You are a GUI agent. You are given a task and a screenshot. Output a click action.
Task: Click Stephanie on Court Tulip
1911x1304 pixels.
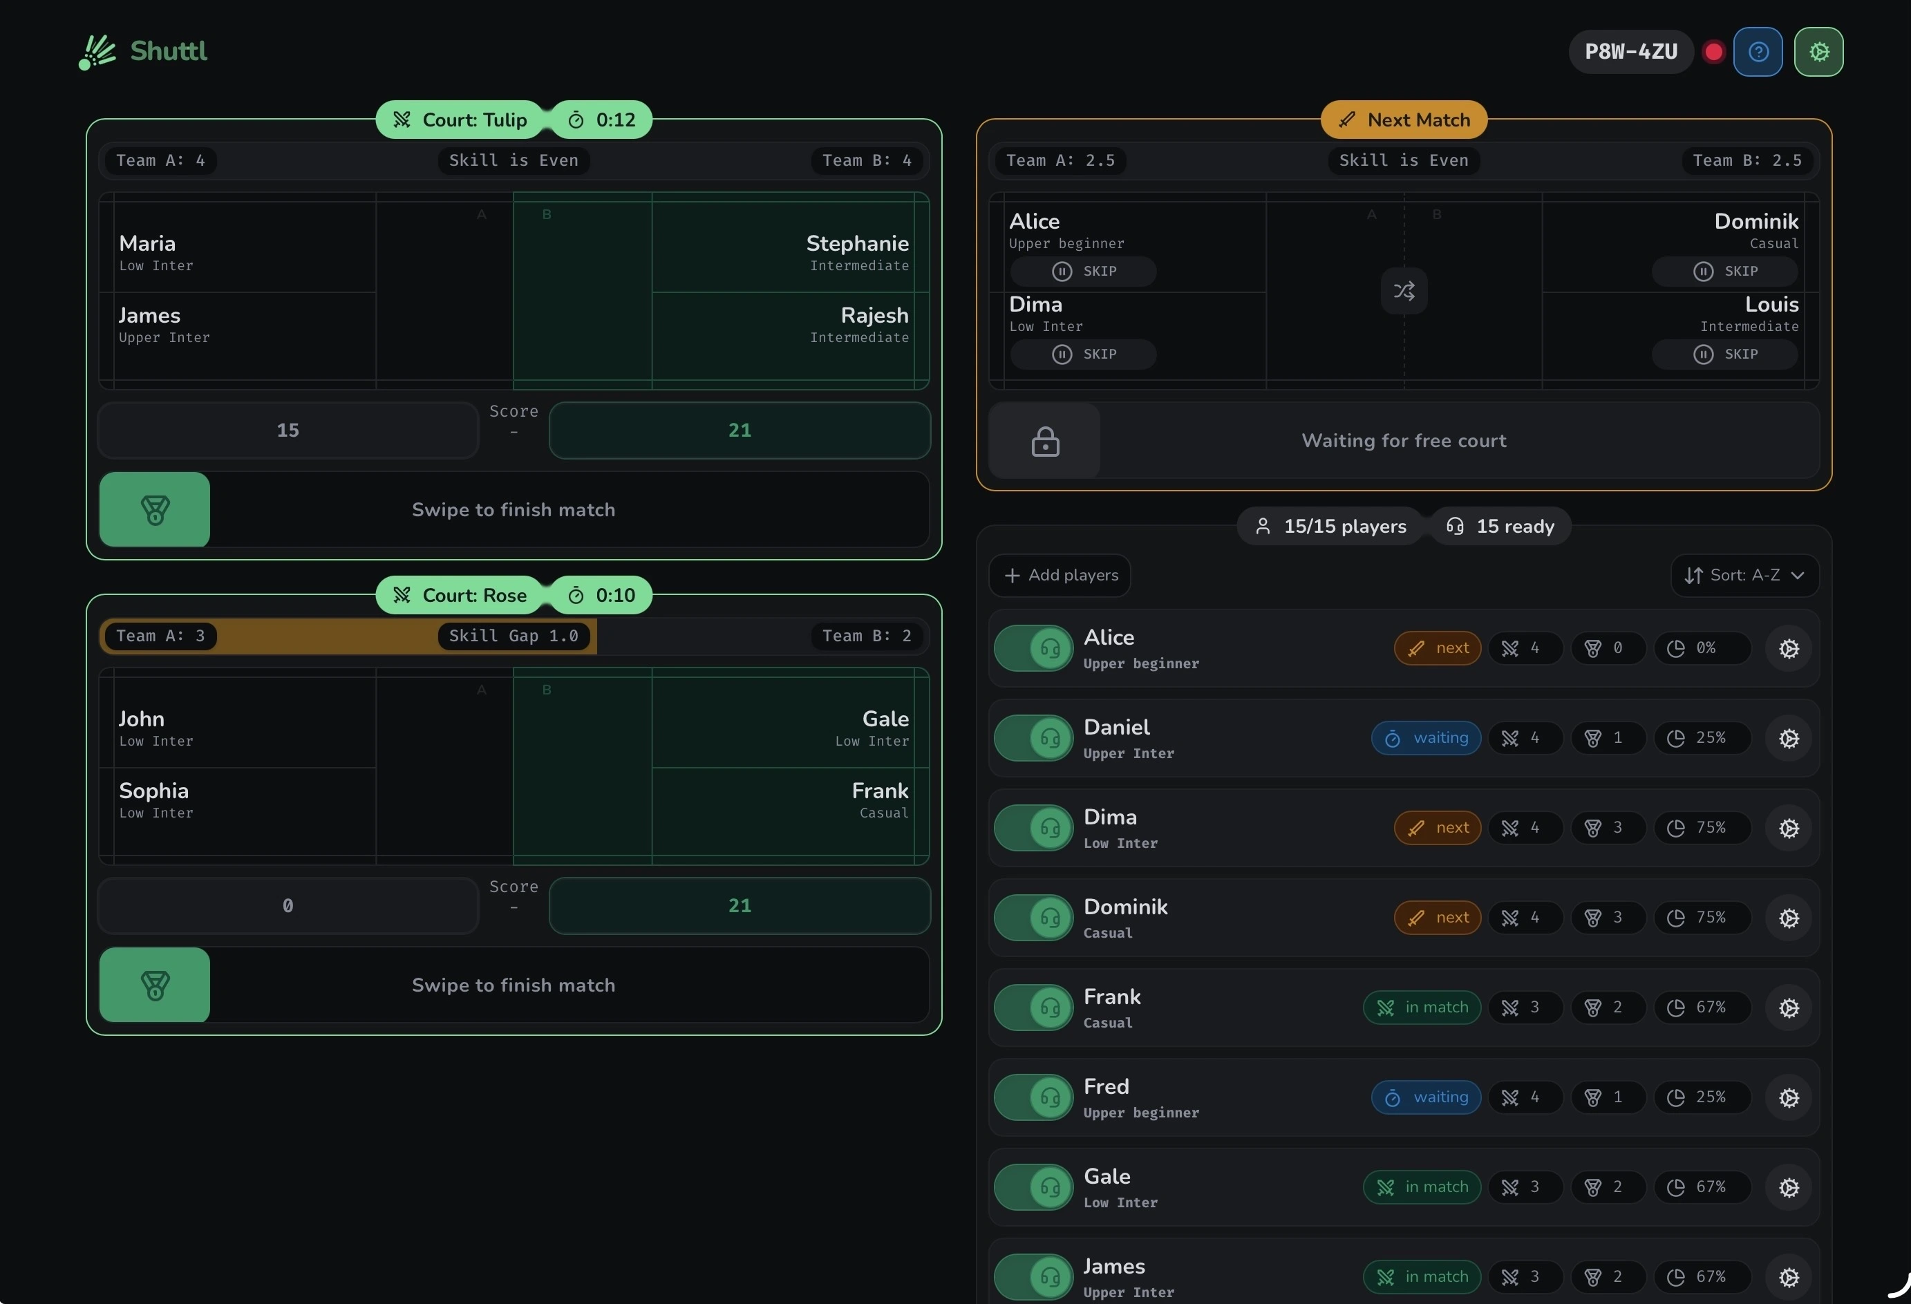pyautogui.click(x=857, y=243)
